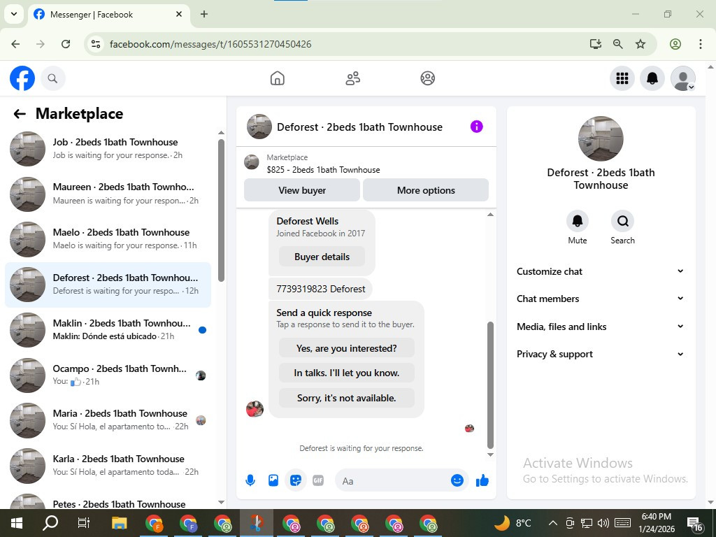Open Task View on the taskbar
The width and height of the screenshot is (716, 537).
[84, 523]
